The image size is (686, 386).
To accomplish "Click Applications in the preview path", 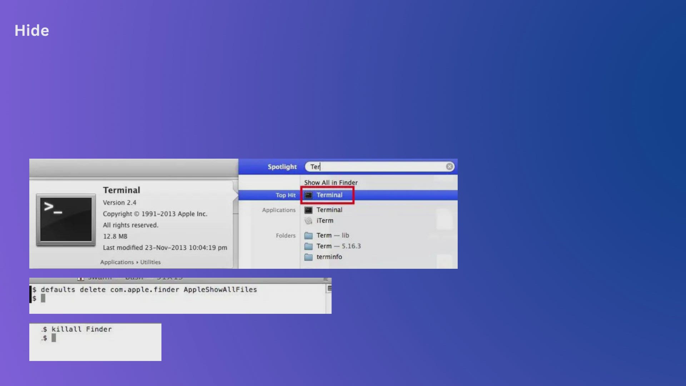I will pos(117,262).
